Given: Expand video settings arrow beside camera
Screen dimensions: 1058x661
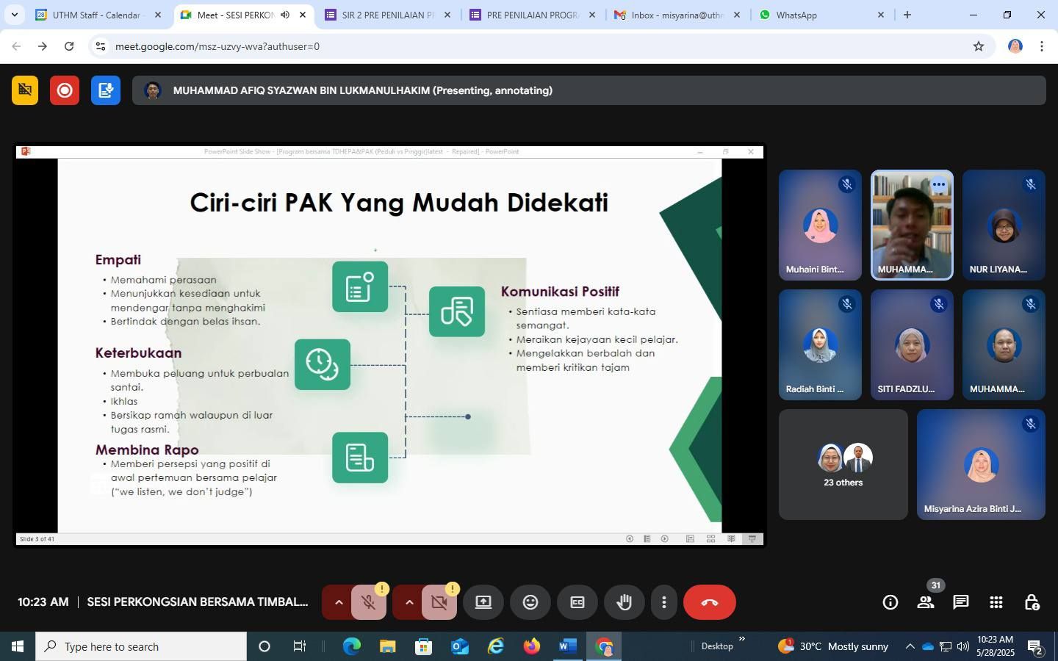Looking at the screenshot, I should (409, 602).
